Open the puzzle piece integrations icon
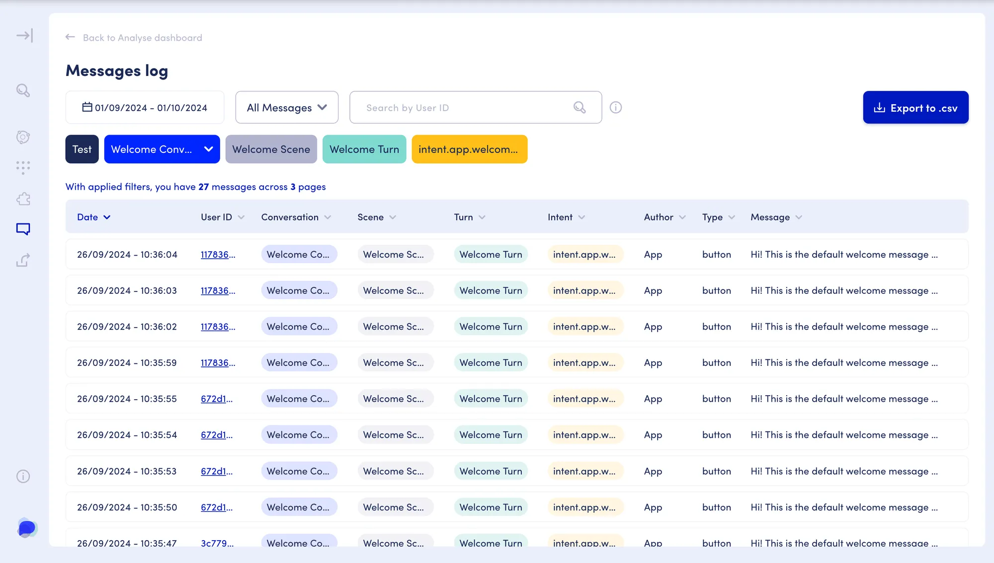Image resolution: width=994 pixels, height=563 pixels. (x=23, y=199)
